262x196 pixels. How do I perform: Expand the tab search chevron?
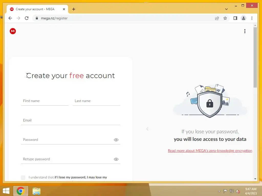click(x=226, y=9)
